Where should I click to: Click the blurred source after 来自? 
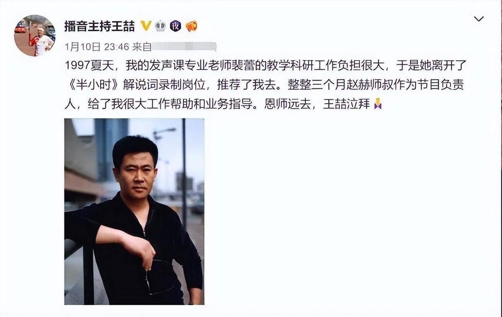[183, 46]
